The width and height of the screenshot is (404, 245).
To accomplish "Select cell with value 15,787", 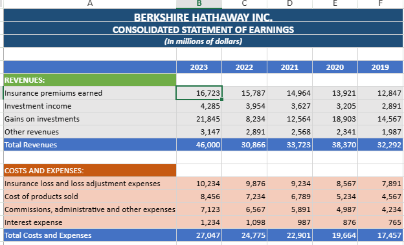I will 244,93.
